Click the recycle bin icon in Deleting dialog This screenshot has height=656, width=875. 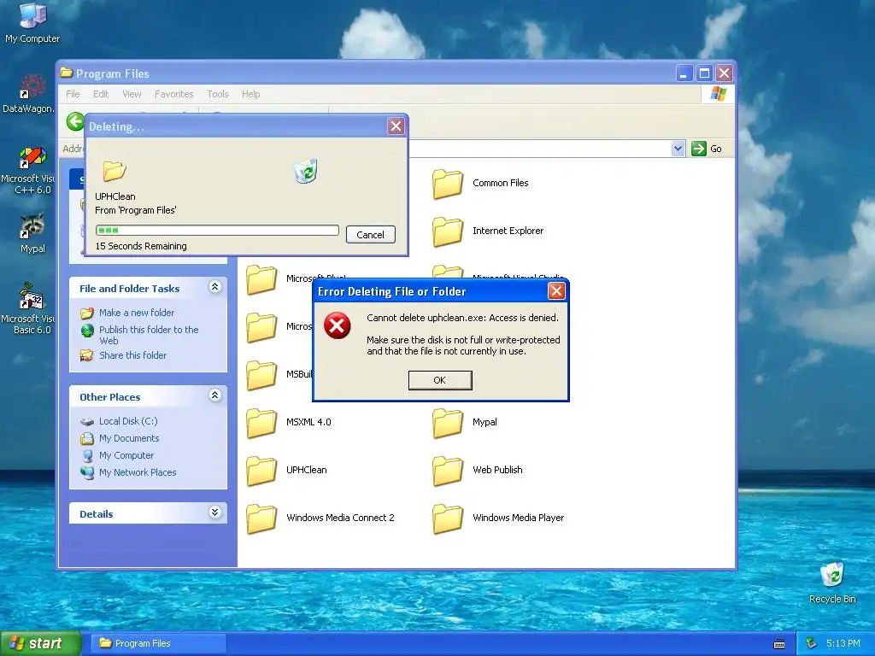[x=306, y=171]
